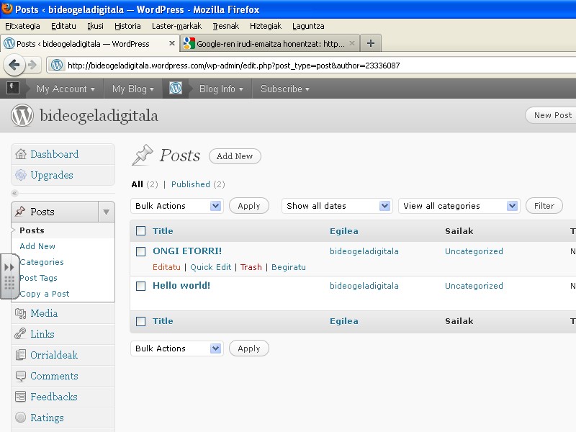Click the Media sidebar icon
Screen dimensions: 576x432
click(x=20, y=313)
